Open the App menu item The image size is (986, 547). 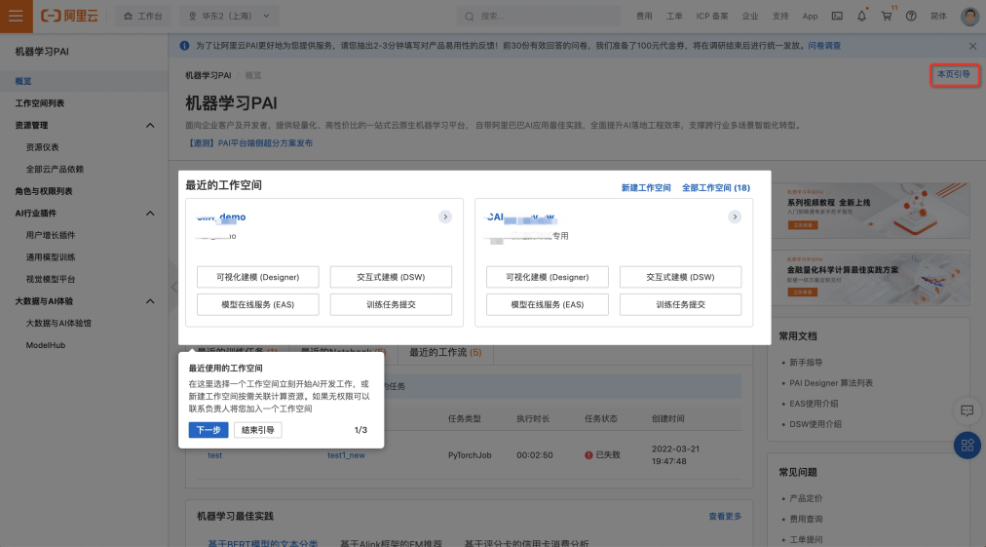(x=810, y=17)
